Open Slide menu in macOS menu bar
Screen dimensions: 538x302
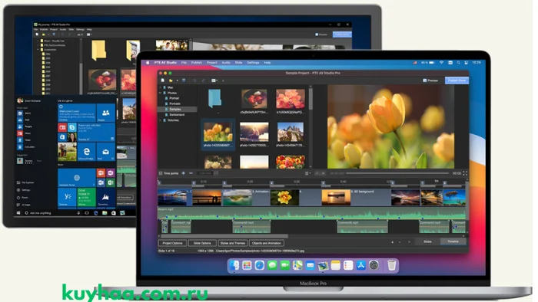tap(238, 63)
